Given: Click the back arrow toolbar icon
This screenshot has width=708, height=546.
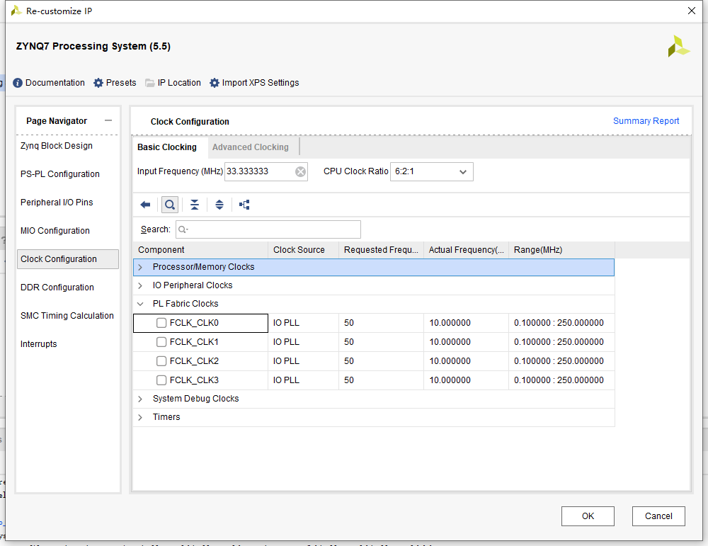Looking at the screenshot, I should pyautogui.click(x=145, y=205).
